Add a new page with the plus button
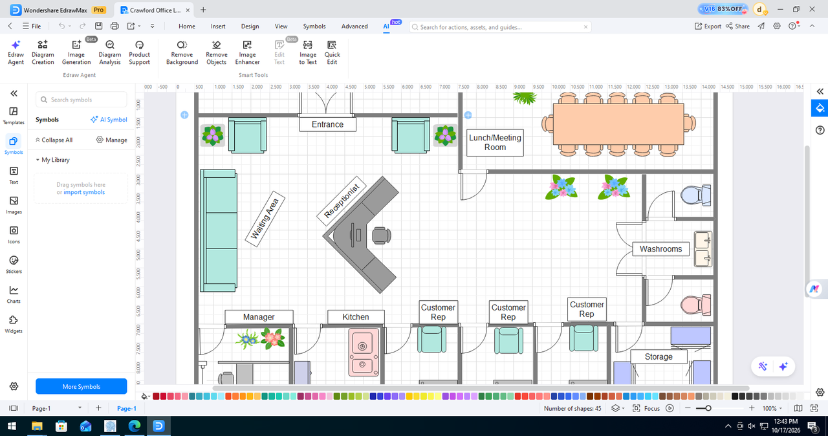828x436 pixels. [98, 408]
